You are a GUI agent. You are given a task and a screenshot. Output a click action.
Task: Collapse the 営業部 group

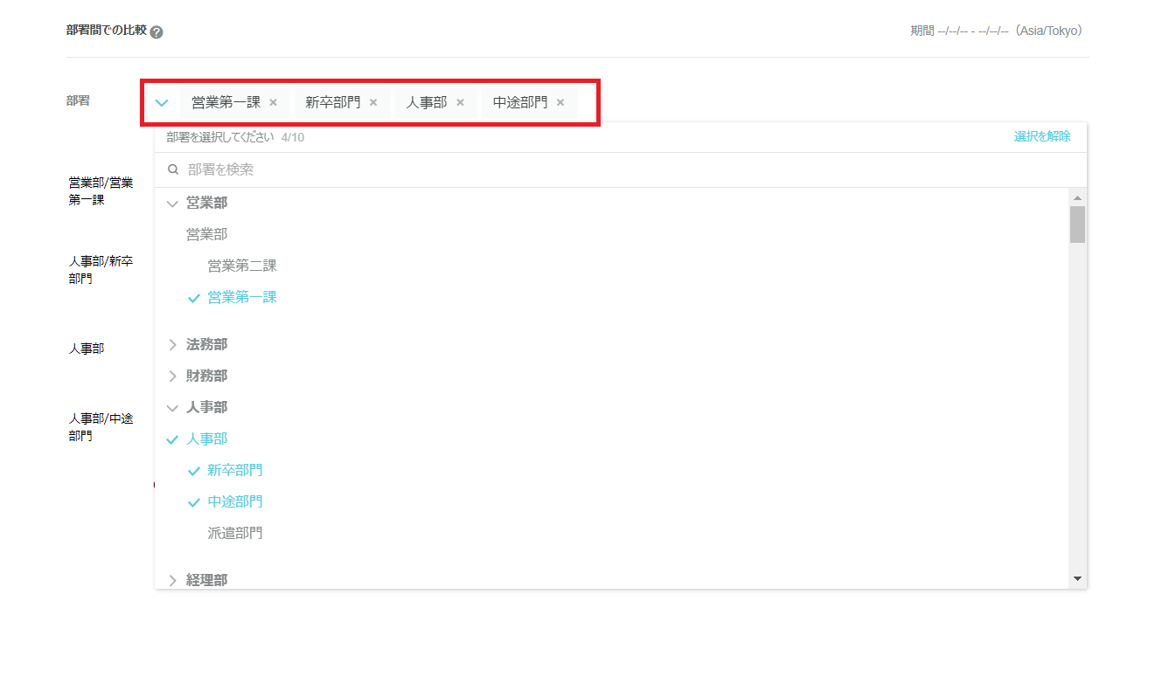pos(172,204)
